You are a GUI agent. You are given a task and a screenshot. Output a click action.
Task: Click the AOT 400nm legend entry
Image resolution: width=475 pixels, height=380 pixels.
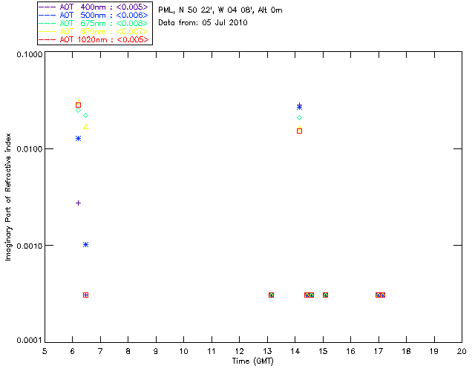[x=94, y=7]
